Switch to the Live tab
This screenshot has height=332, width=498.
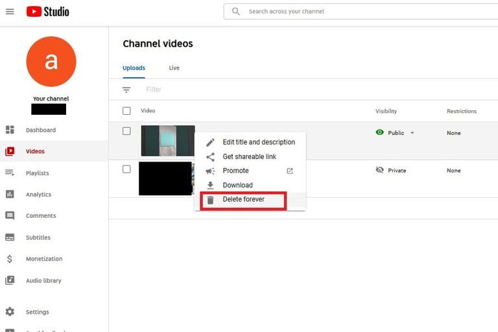tap(174, 68)
